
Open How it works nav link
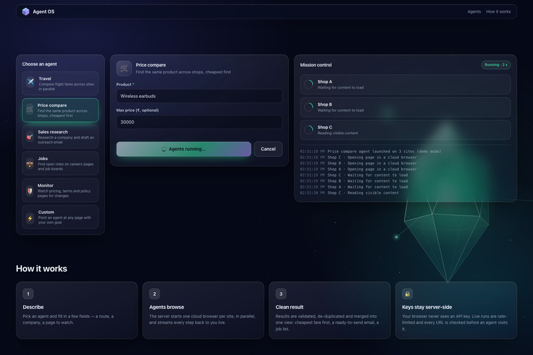(499, 11)
